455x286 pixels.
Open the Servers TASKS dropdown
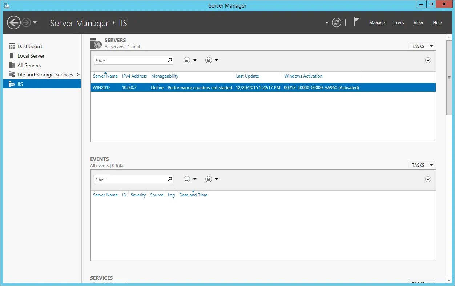tap(422, 46)
